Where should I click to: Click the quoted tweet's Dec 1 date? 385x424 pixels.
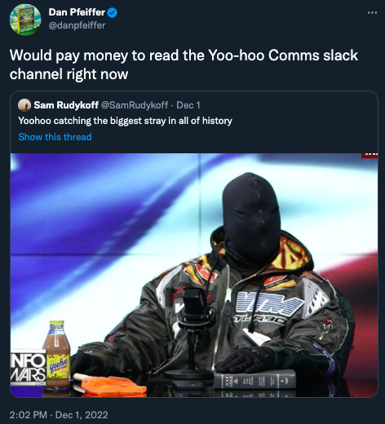tap(188, 105)
